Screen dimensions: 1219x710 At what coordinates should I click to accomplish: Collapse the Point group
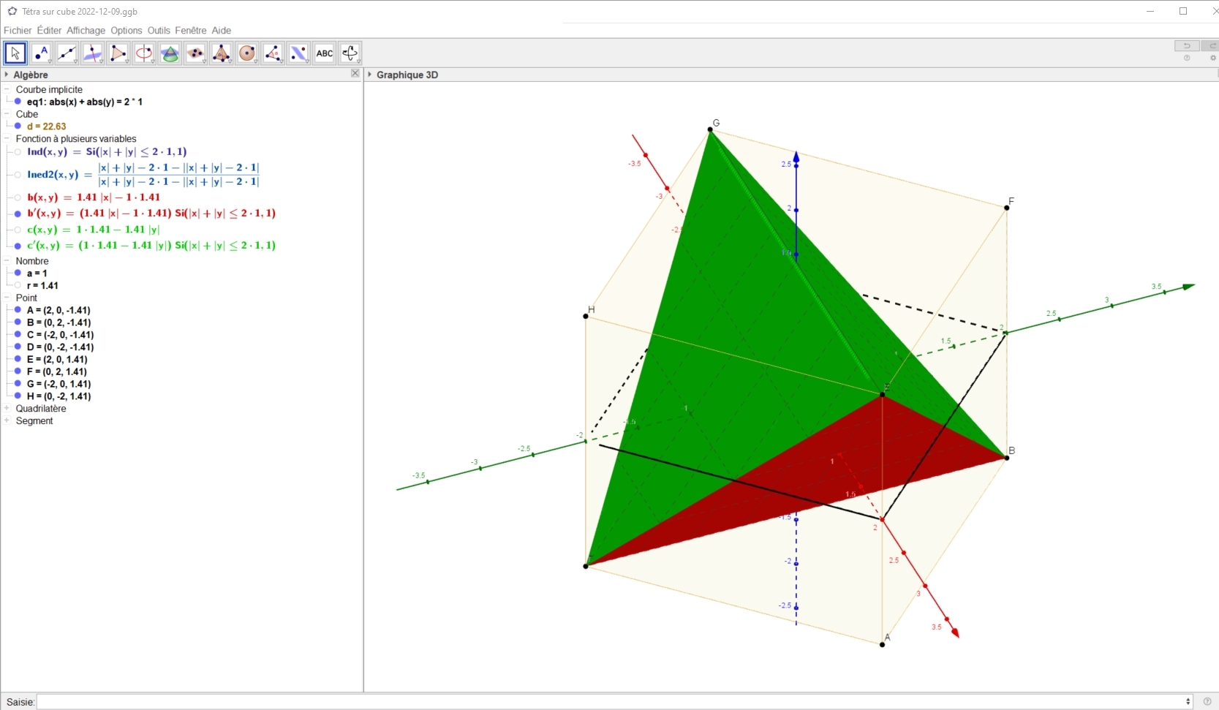coord(7,298)
